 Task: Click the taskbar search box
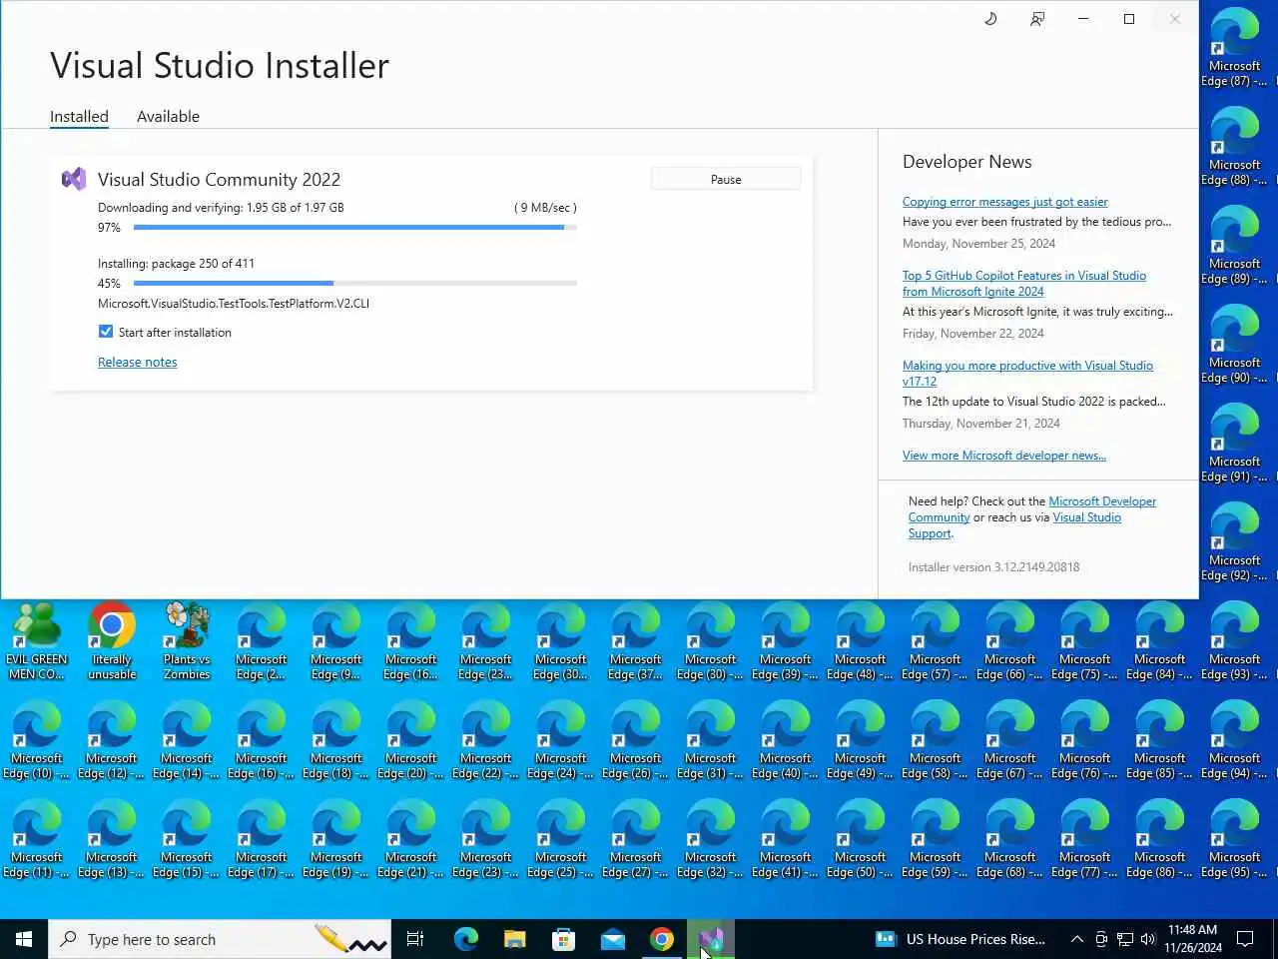tap(220, 939)
